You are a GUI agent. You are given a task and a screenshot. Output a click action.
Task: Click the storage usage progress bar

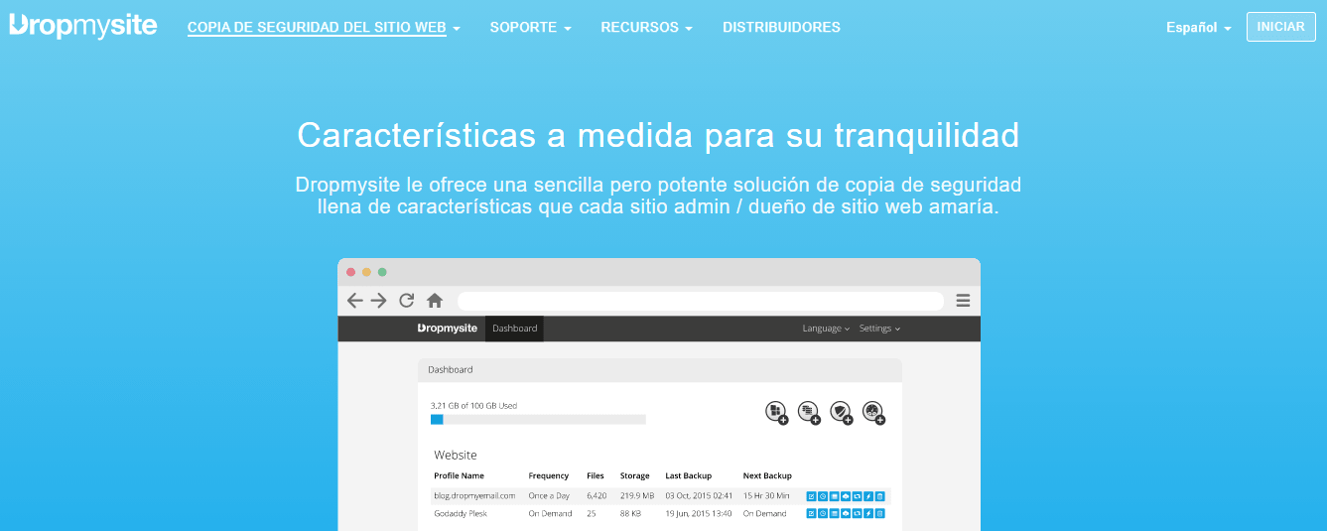tap(538, 420)
